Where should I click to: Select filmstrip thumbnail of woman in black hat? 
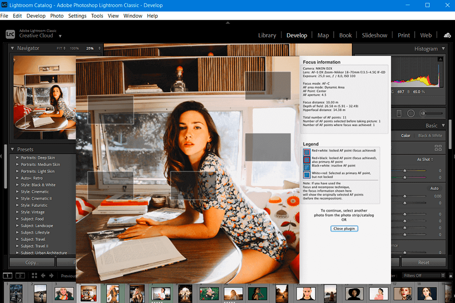tap(355, 294)
